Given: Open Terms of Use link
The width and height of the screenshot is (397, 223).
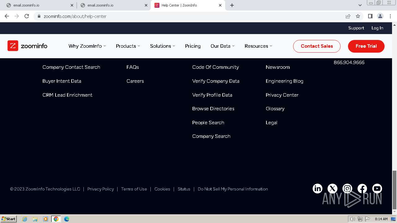Looking at the screenshot, I should (134, 189).
